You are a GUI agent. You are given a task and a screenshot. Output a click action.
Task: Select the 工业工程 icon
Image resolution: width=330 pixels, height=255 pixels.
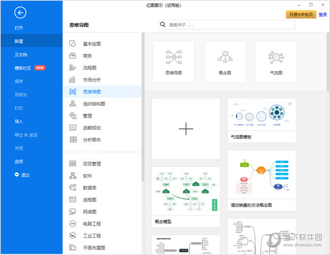coord(73,236)
